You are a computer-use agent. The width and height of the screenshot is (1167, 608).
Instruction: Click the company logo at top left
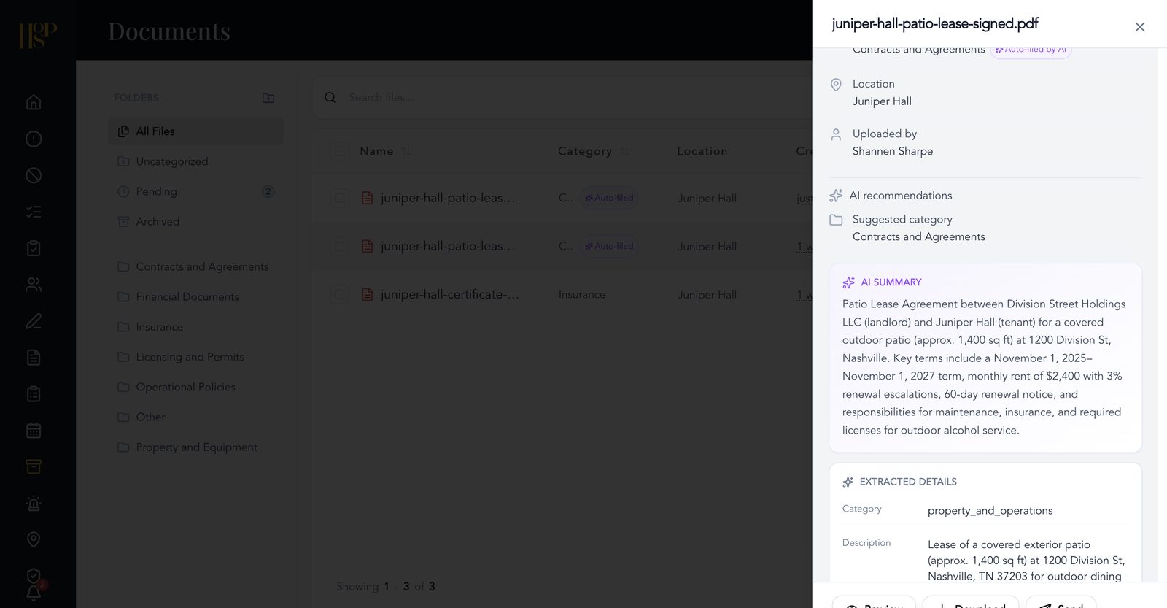[38, 35]
